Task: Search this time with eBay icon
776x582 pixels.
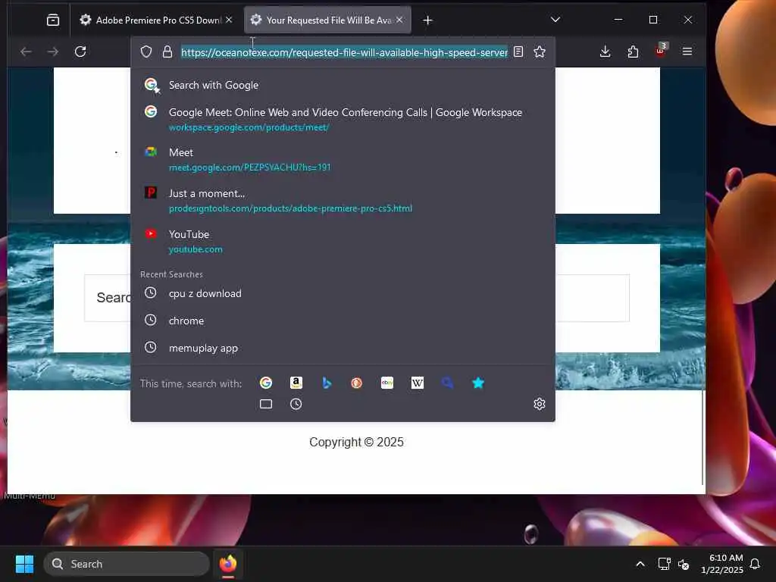Action: pyautogui.click(x=387, y=383)
